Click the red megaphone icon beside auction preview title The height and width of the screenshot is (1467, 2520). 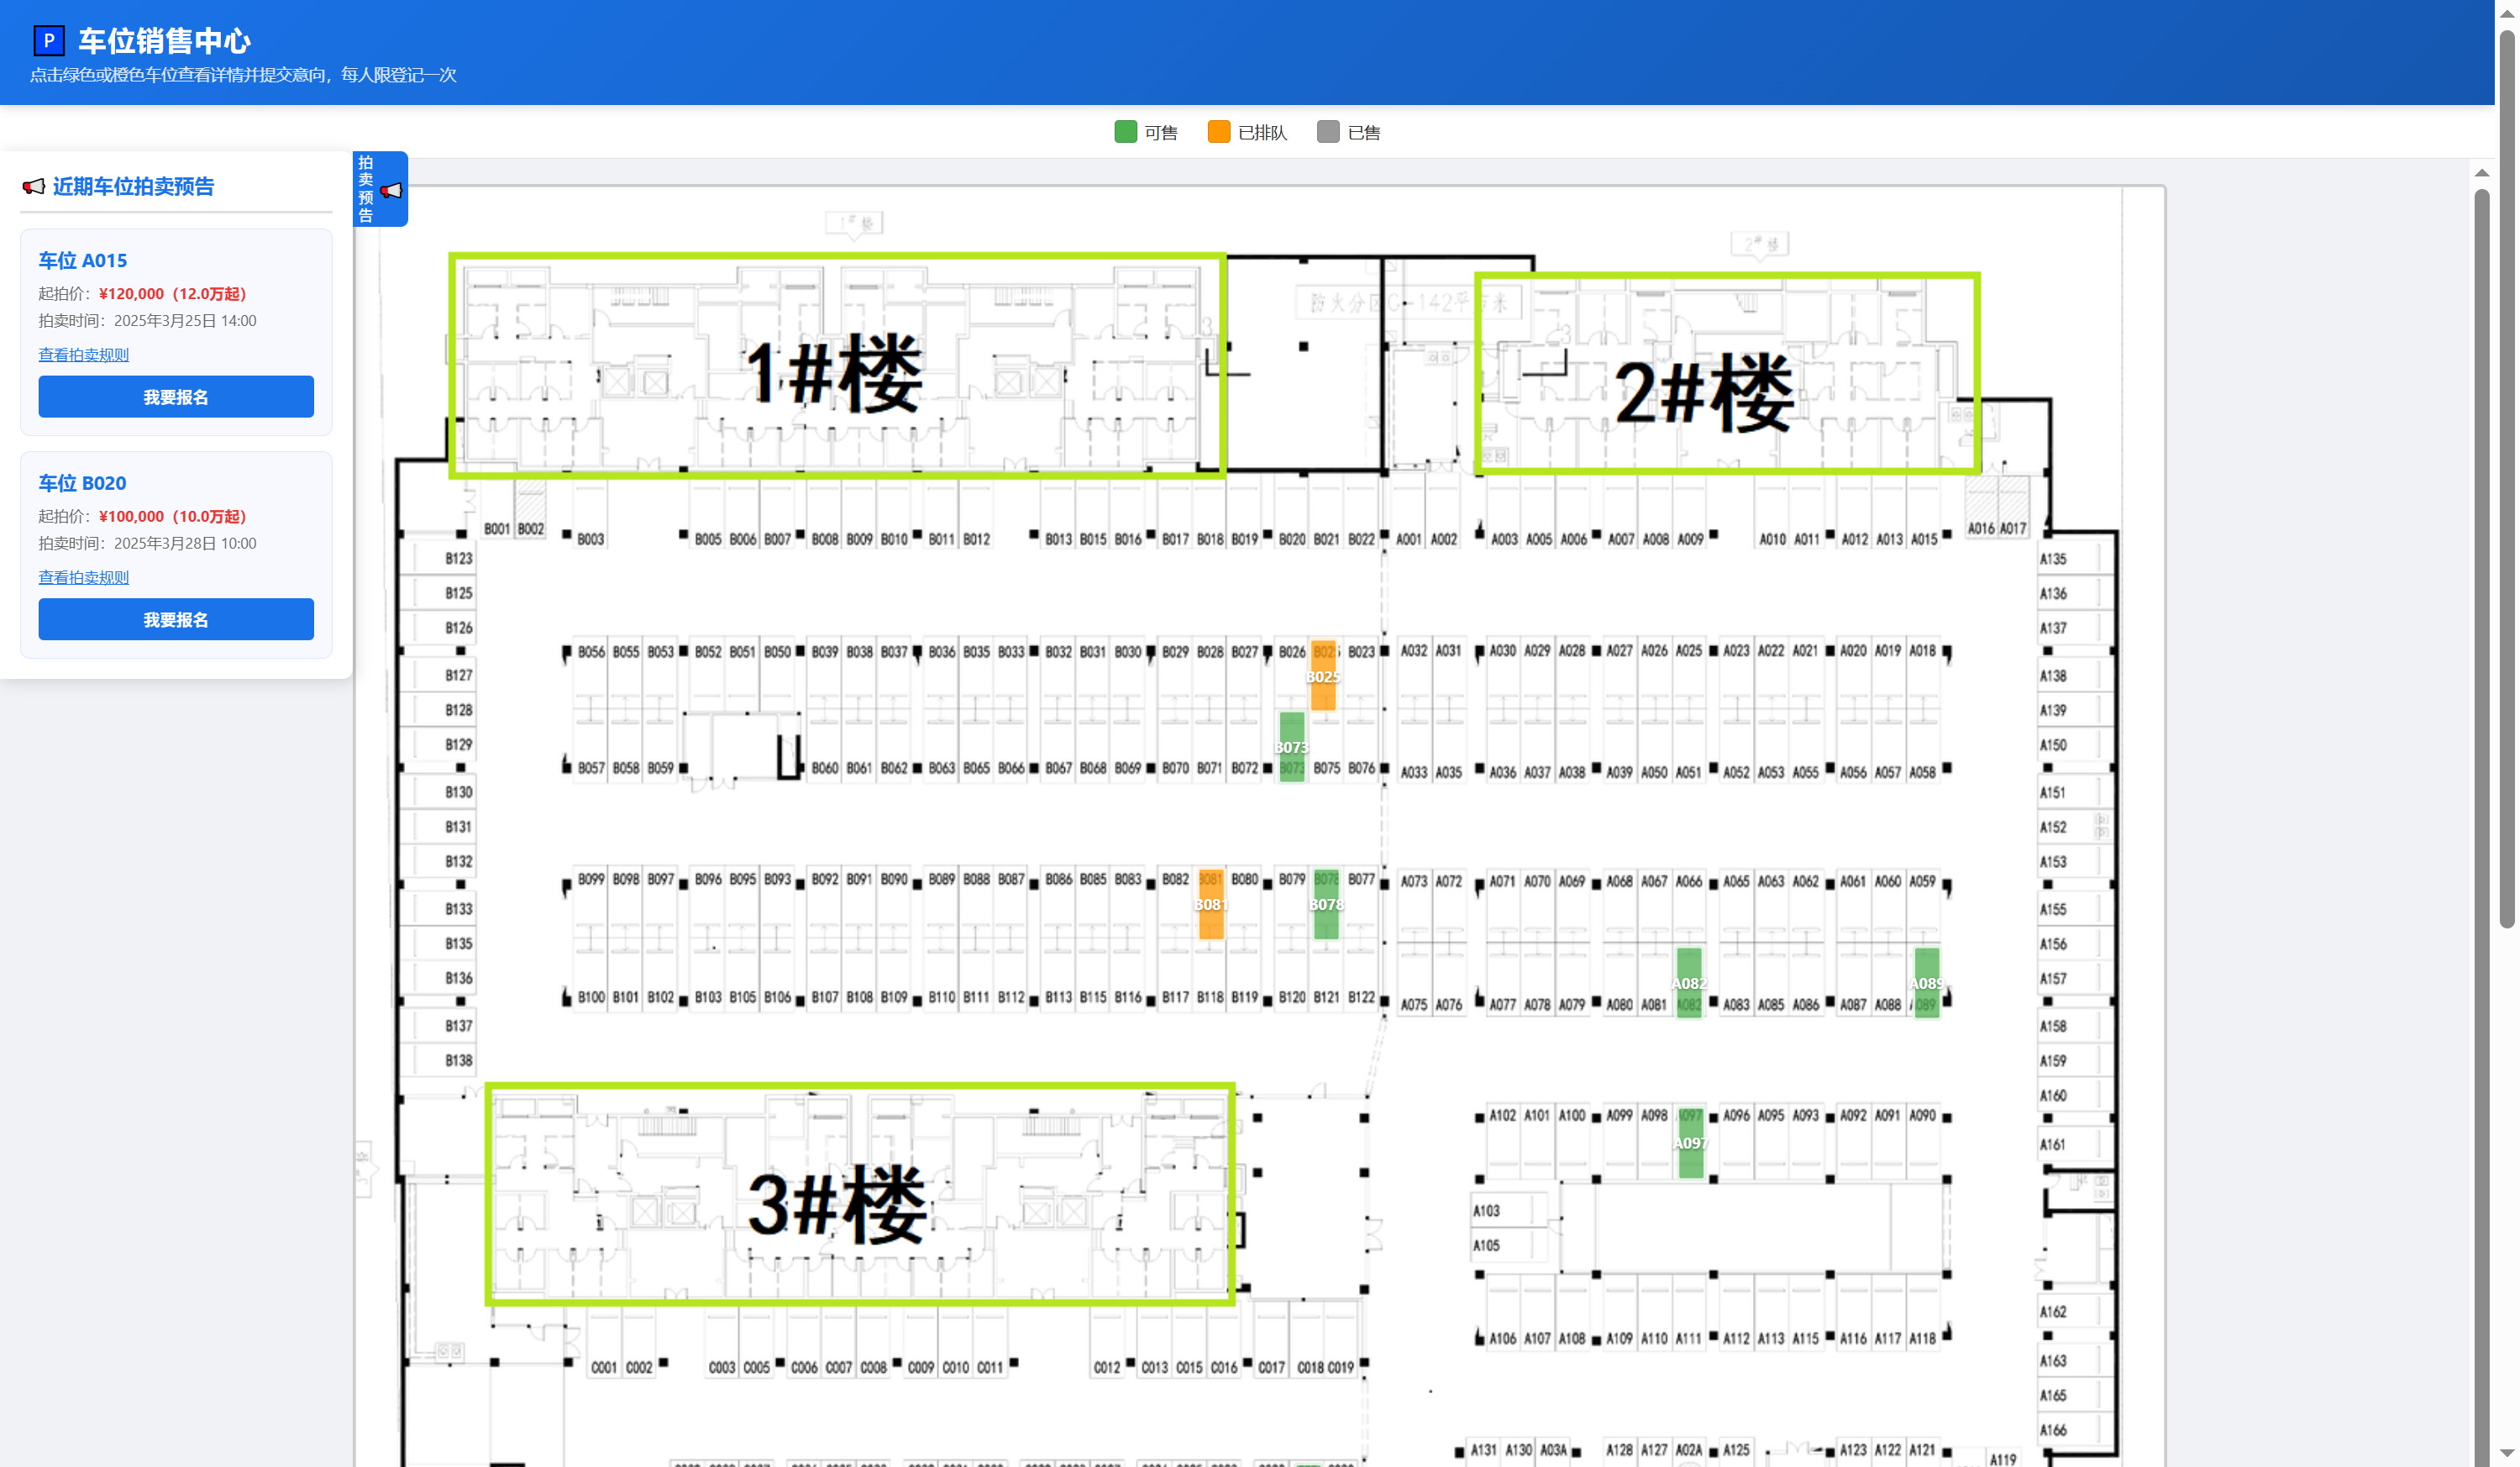pos(34,187)
